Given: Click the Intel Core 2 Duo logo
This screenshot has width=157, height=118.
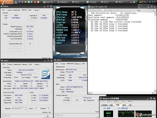Looking at the screenshot, I should pos(46,74).
